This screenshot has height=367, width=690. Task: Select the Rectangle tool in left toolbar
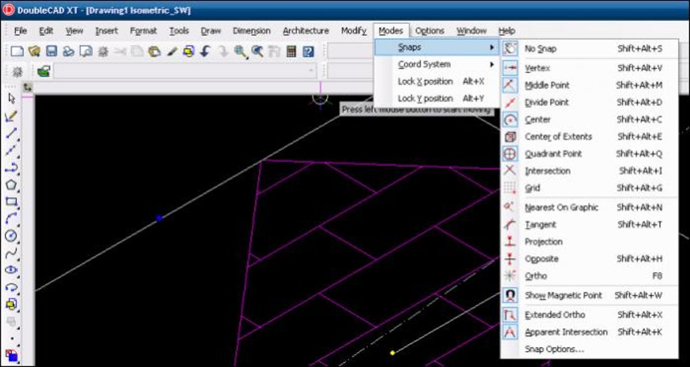pos(11,202)
